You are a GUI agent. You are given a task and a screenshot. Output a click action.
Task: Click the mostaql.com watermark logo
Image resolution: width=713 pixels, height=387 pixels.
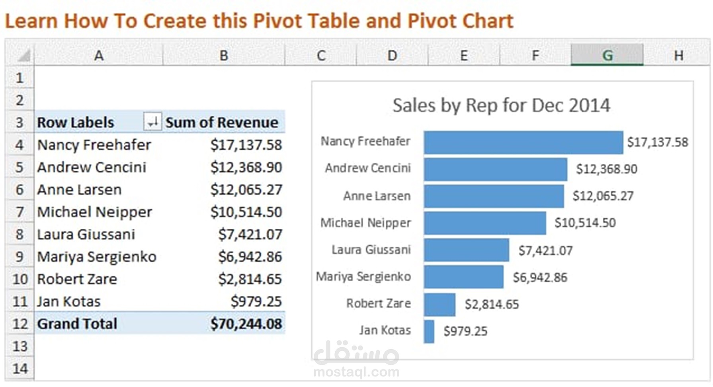(356, 359)
